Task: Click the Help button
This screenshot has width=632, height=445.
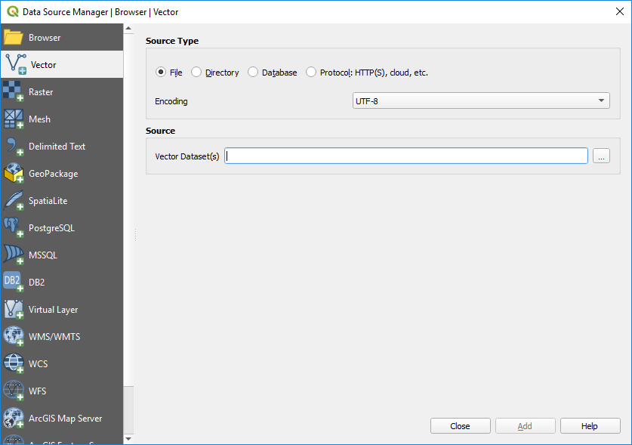Action: (590, 425)
